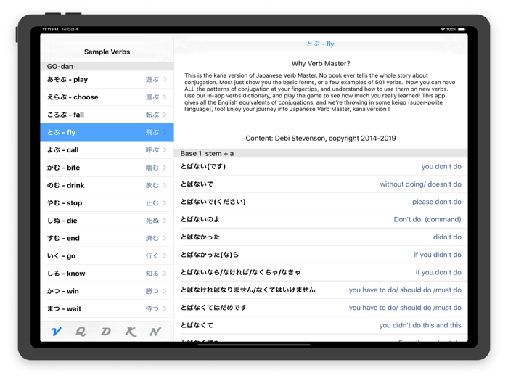Select the verb すむ - end
508x381 pixels.
pos(107,238)
